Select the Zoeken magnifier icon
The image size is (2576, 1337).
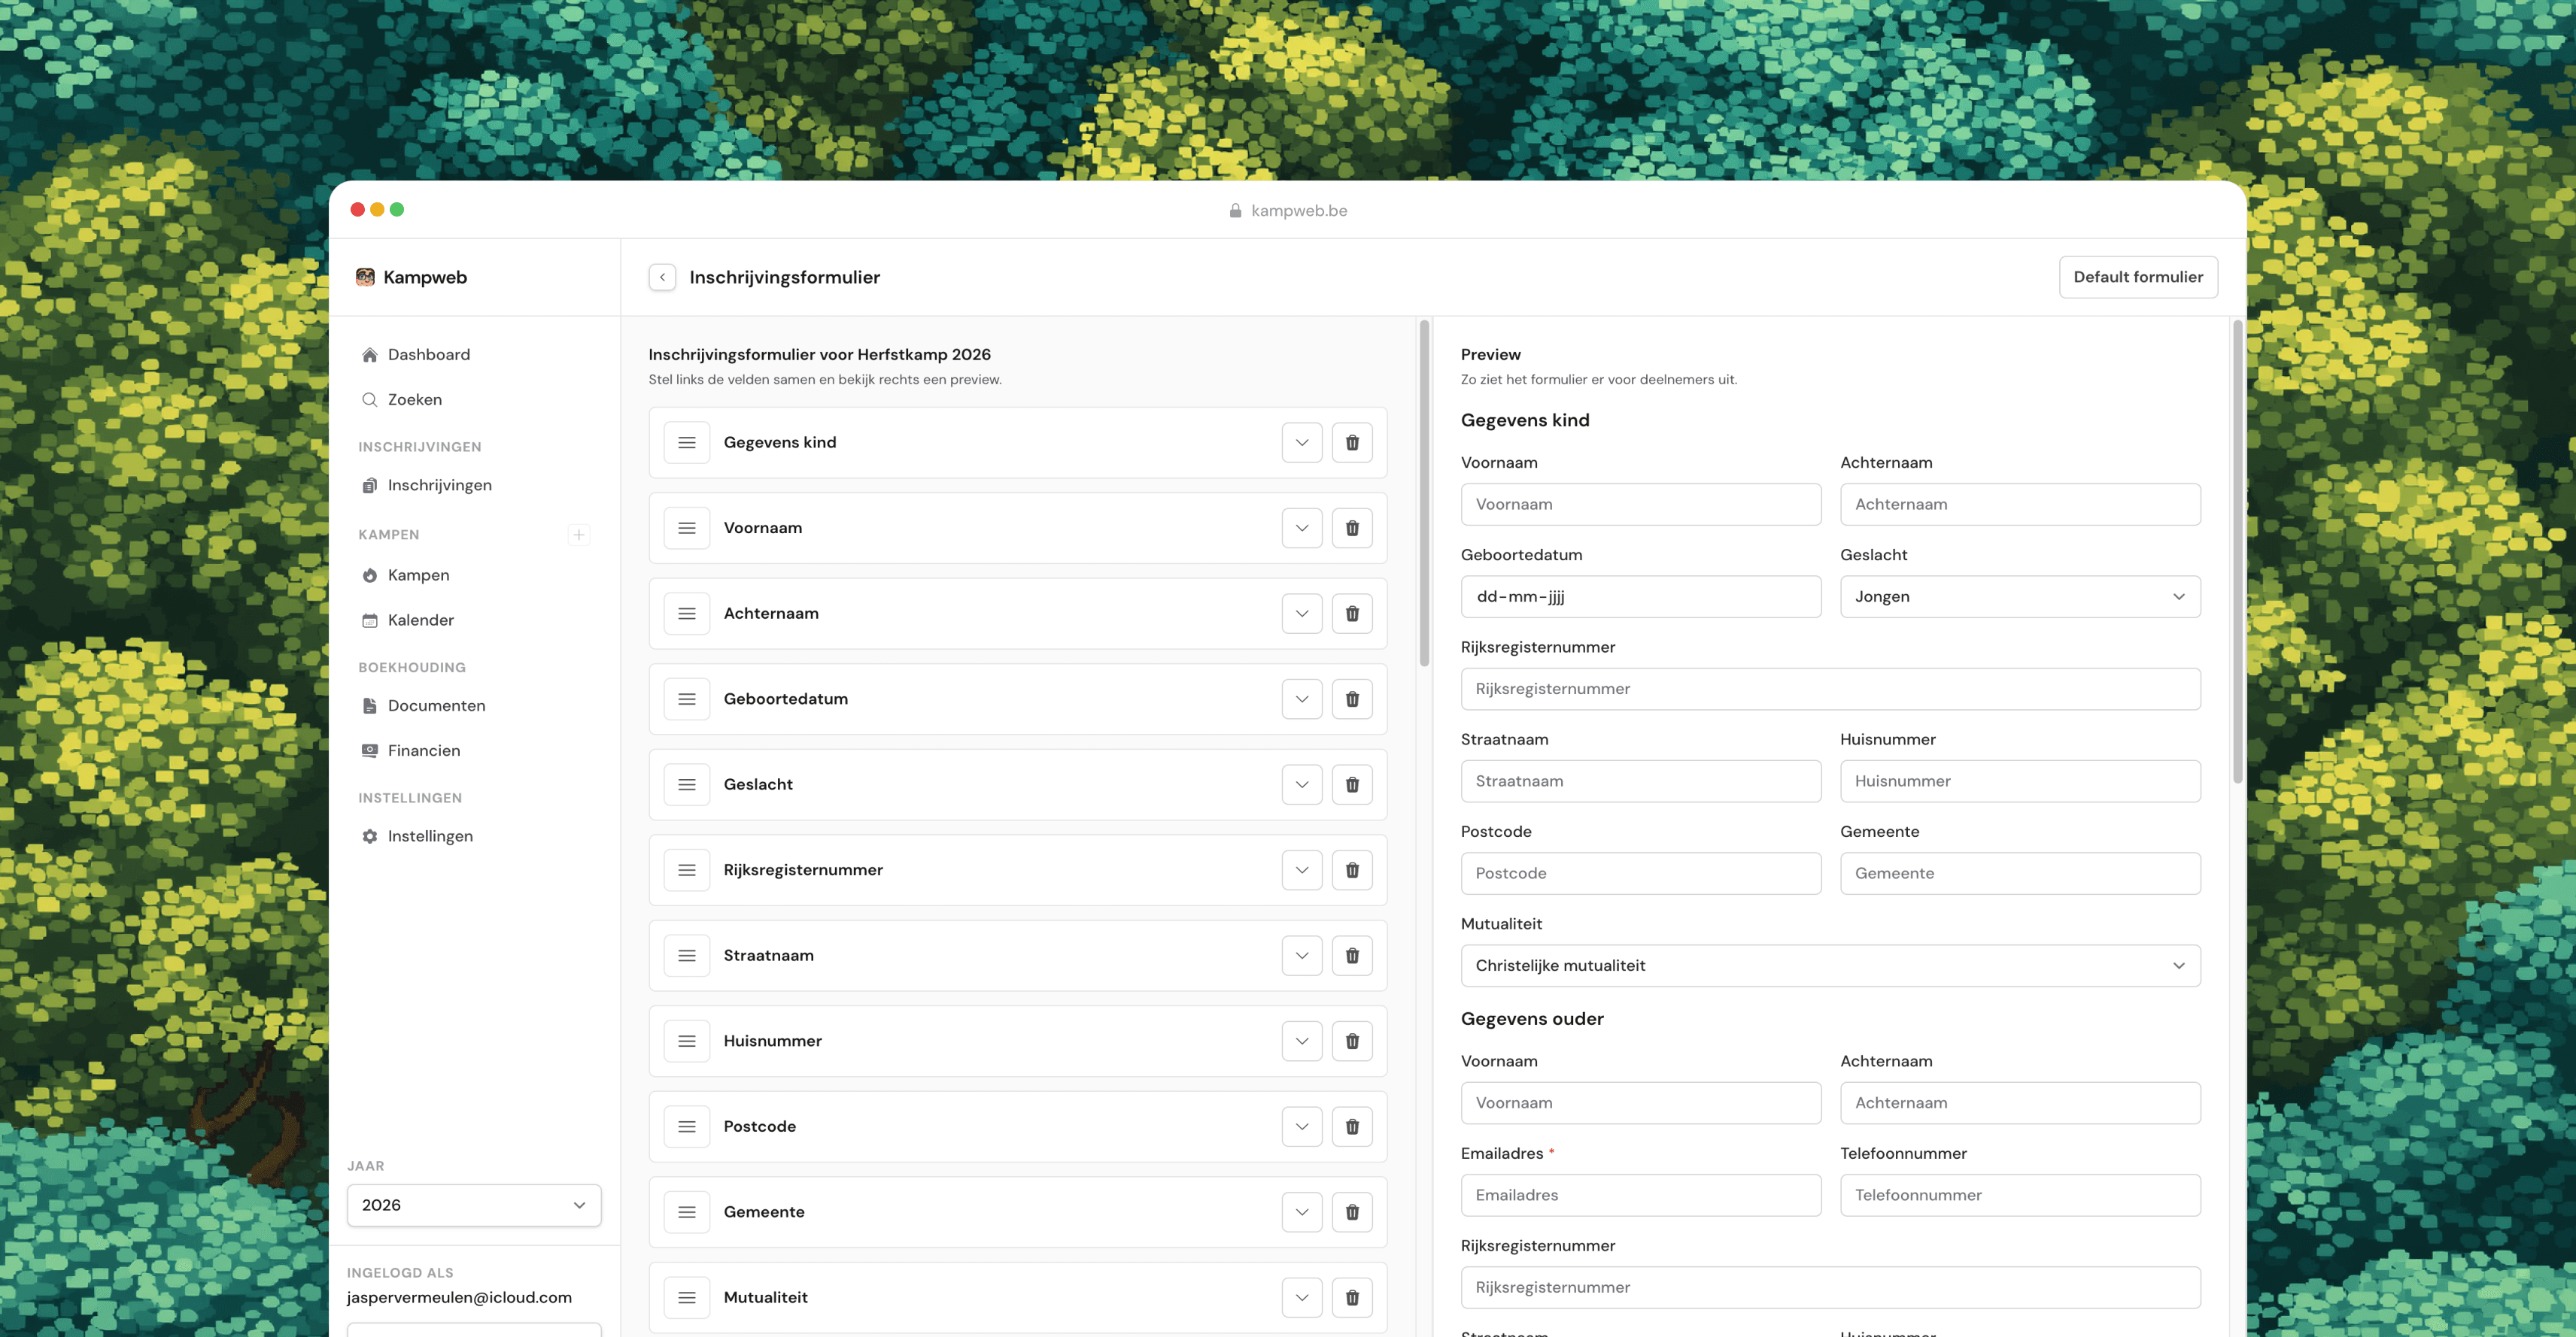pyautogui.click(x=369, y=399)
